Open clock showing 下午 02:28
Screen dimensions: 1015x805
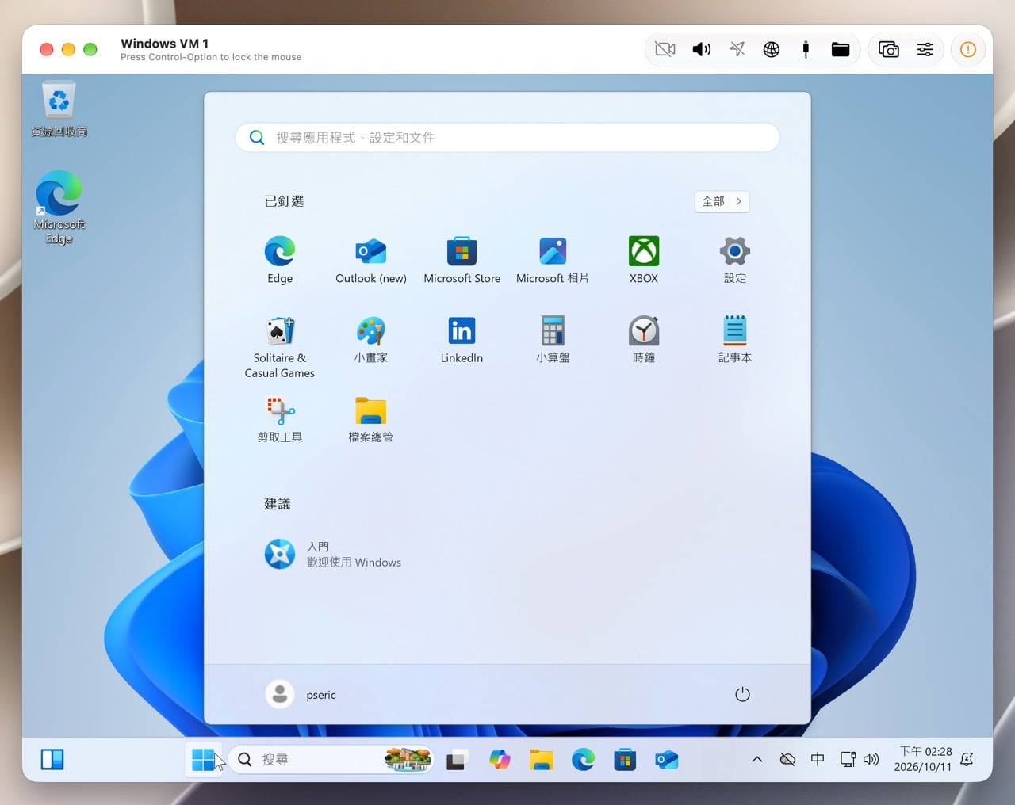pos(923,759)
